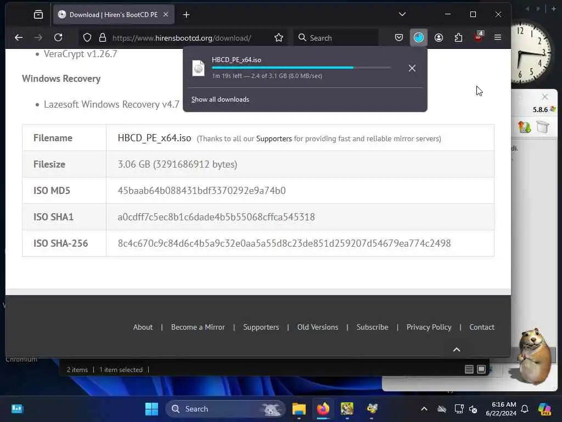Click the Firefox taskbar icon

323,409
